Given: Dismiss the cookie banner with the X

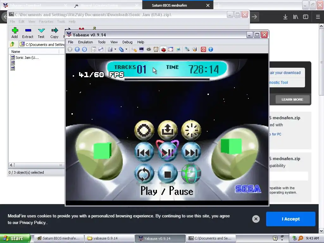Looking at the screenshot, I should tap(256, 219).
